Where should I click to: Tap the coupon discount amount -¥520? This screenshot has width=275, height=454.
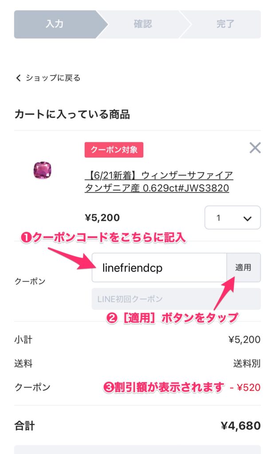[x=245, y=387]
